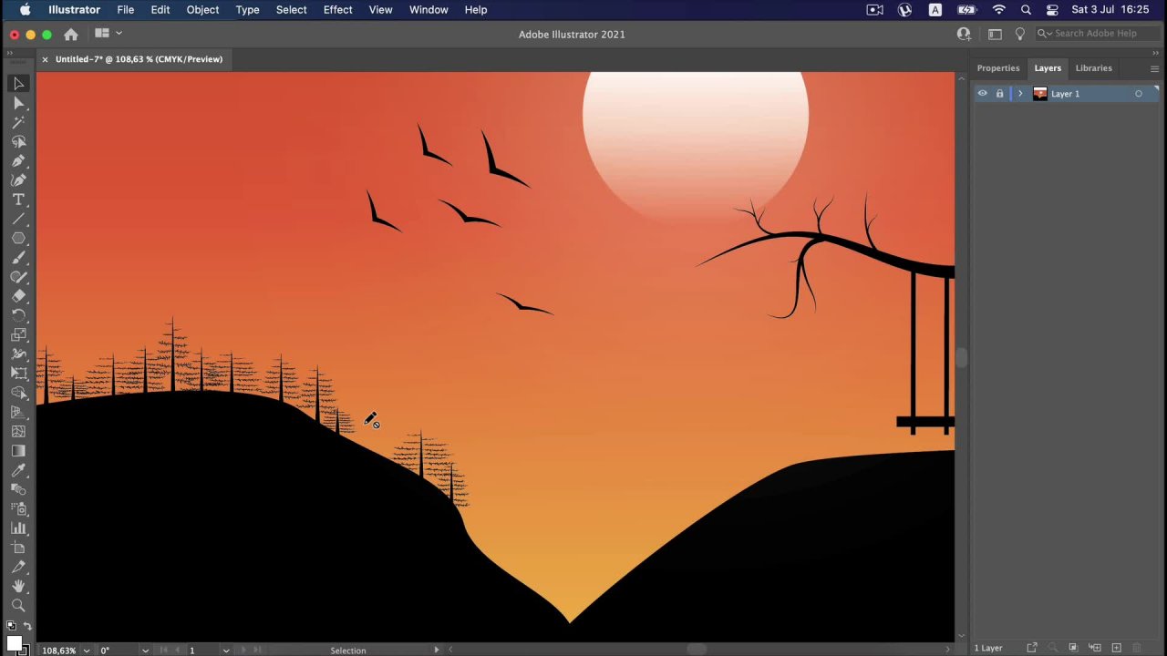Swap fill and stroke colors
The image size is (1167, 656).
pos(26,626)
